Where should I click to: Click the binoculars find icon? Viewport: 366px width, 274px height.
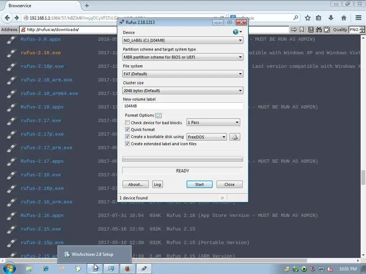pos(319,30)
